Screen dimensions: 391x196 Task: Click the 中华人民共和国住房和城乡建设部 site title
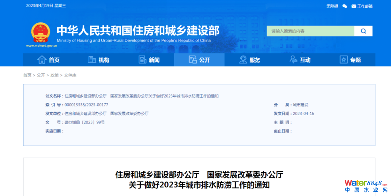pos(138,31)
